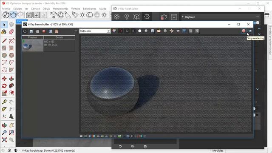Select the Zoom Extents tool
The height and width of the screenshot is (153, 272).
(4, 140)
